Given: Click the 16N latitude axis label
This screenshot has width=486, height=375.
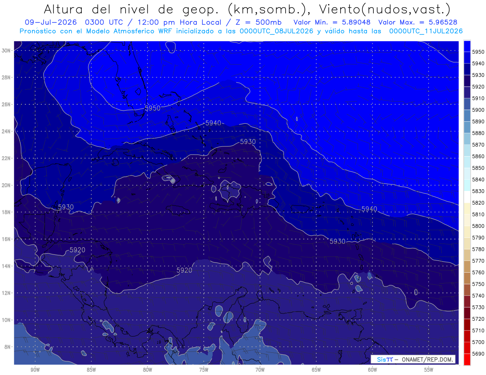Looking at the screenshot, I should (6, 239).
